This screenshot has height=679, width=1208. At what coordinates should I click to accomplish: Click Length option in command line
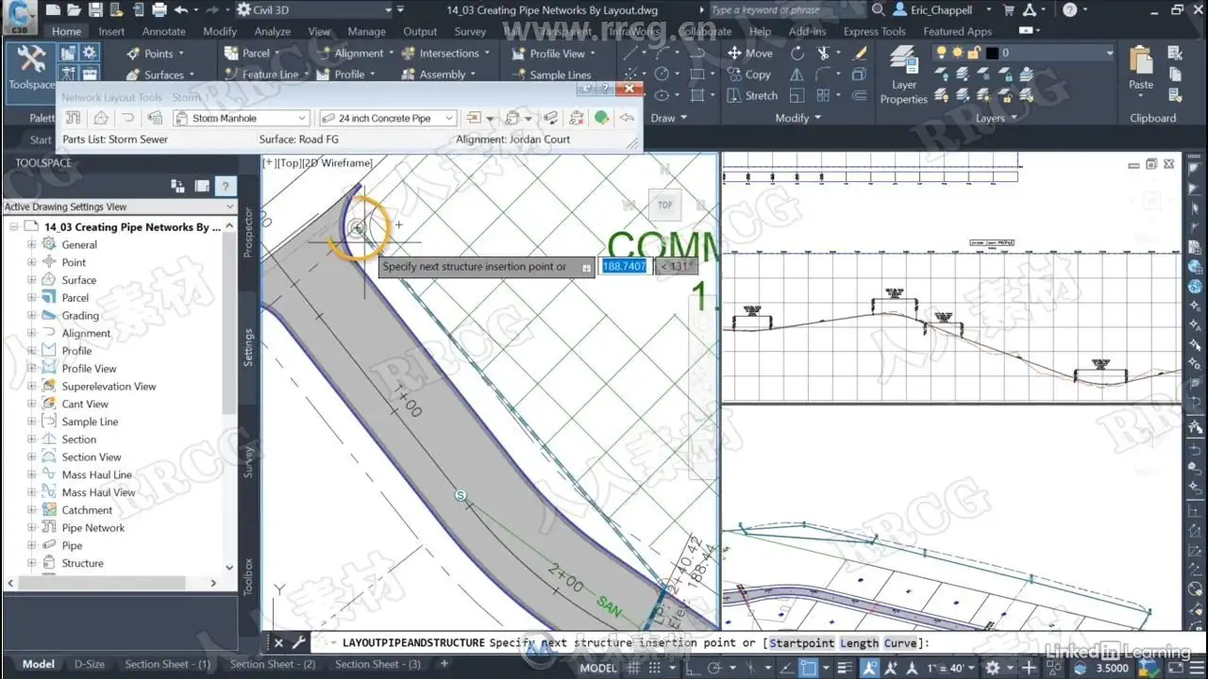pos(859,643)
